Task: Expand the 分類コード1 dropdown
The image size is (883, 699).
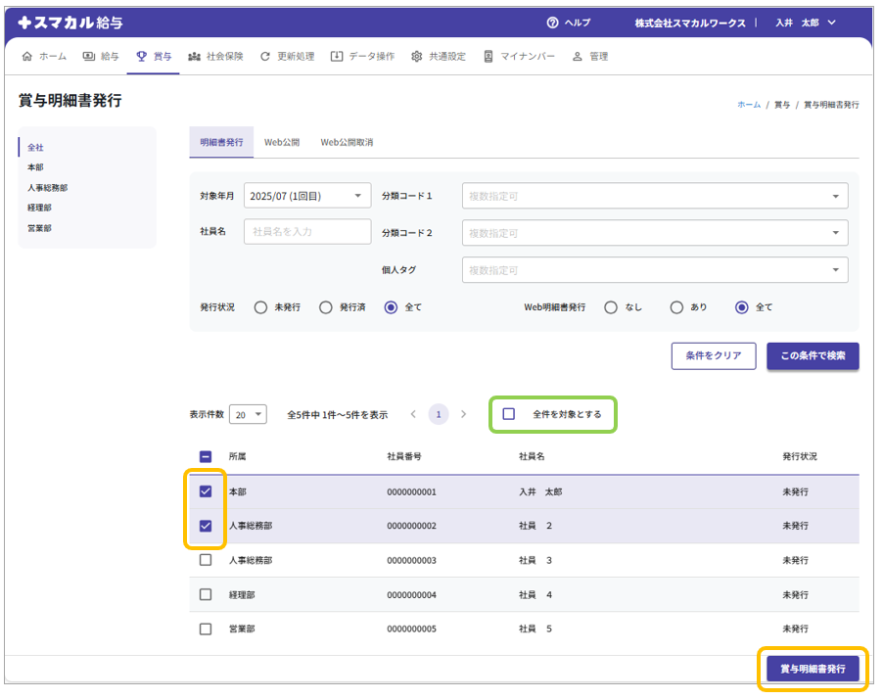Action: tap(654, 196)
